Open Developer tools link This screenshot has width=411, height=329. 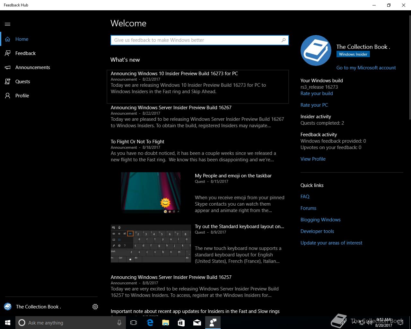tap(317, 231)
